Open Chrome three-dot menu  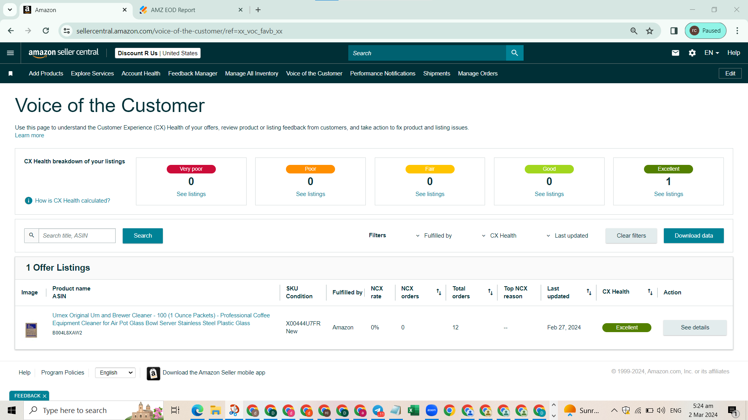[737, 31]
